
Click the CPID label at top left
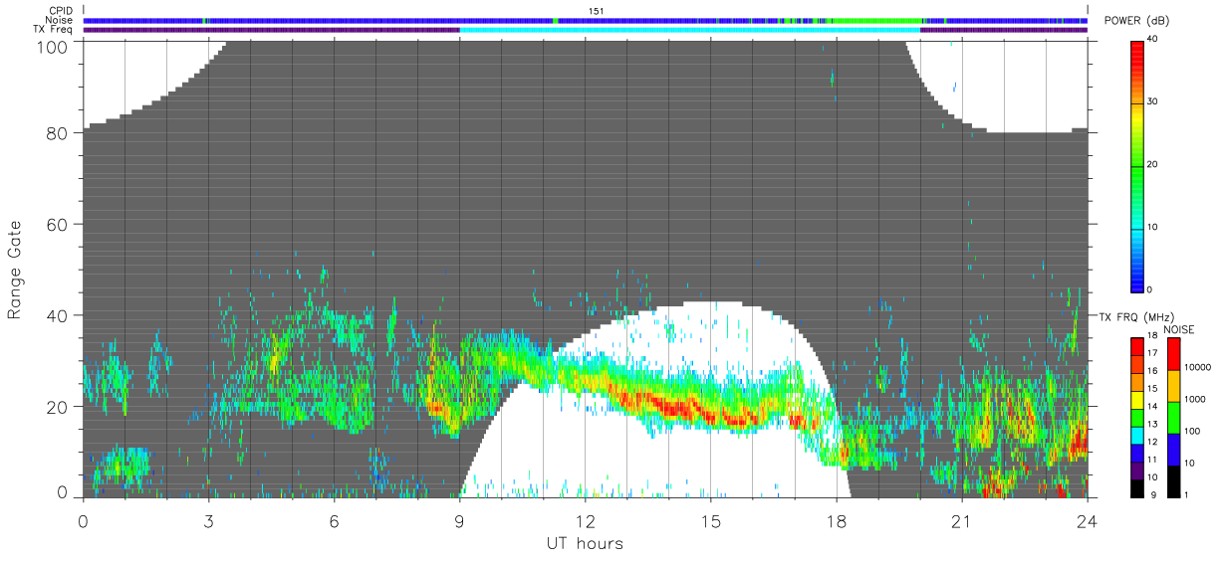[61, 10]
